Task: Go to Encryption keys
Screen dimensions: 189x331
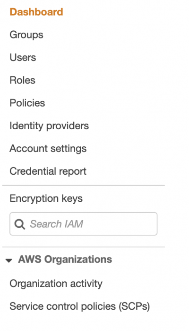Action: click(x=46, y=198)
